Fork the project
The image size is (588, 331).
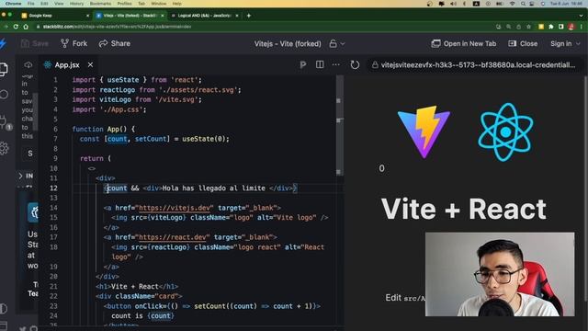[x=73, y=43]
